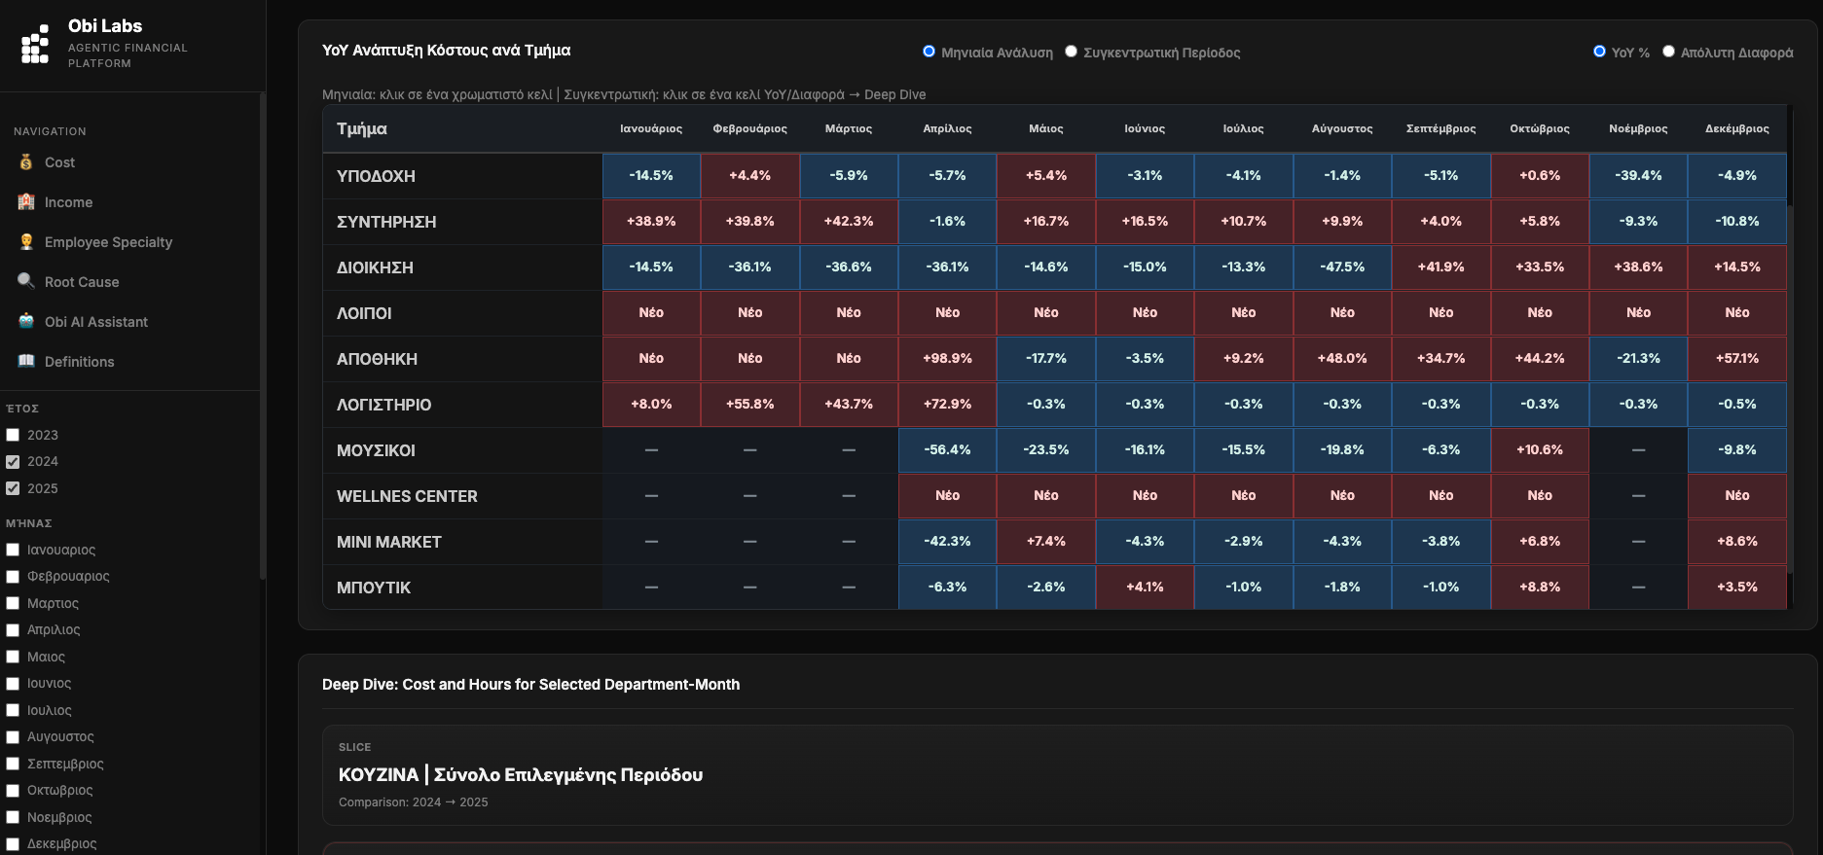The width and height of the screenshot is (1823, 855).
Task: Check the Ιουλιος month filter
Action: [x=13, y=710]
